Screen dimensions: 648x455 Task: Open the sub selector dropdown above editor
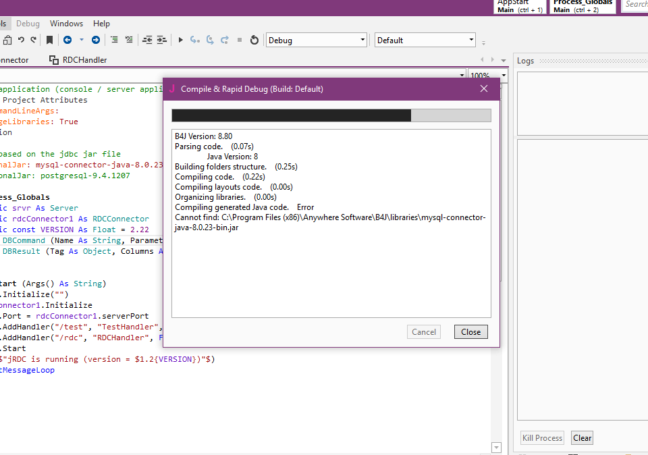coord(462,75)
